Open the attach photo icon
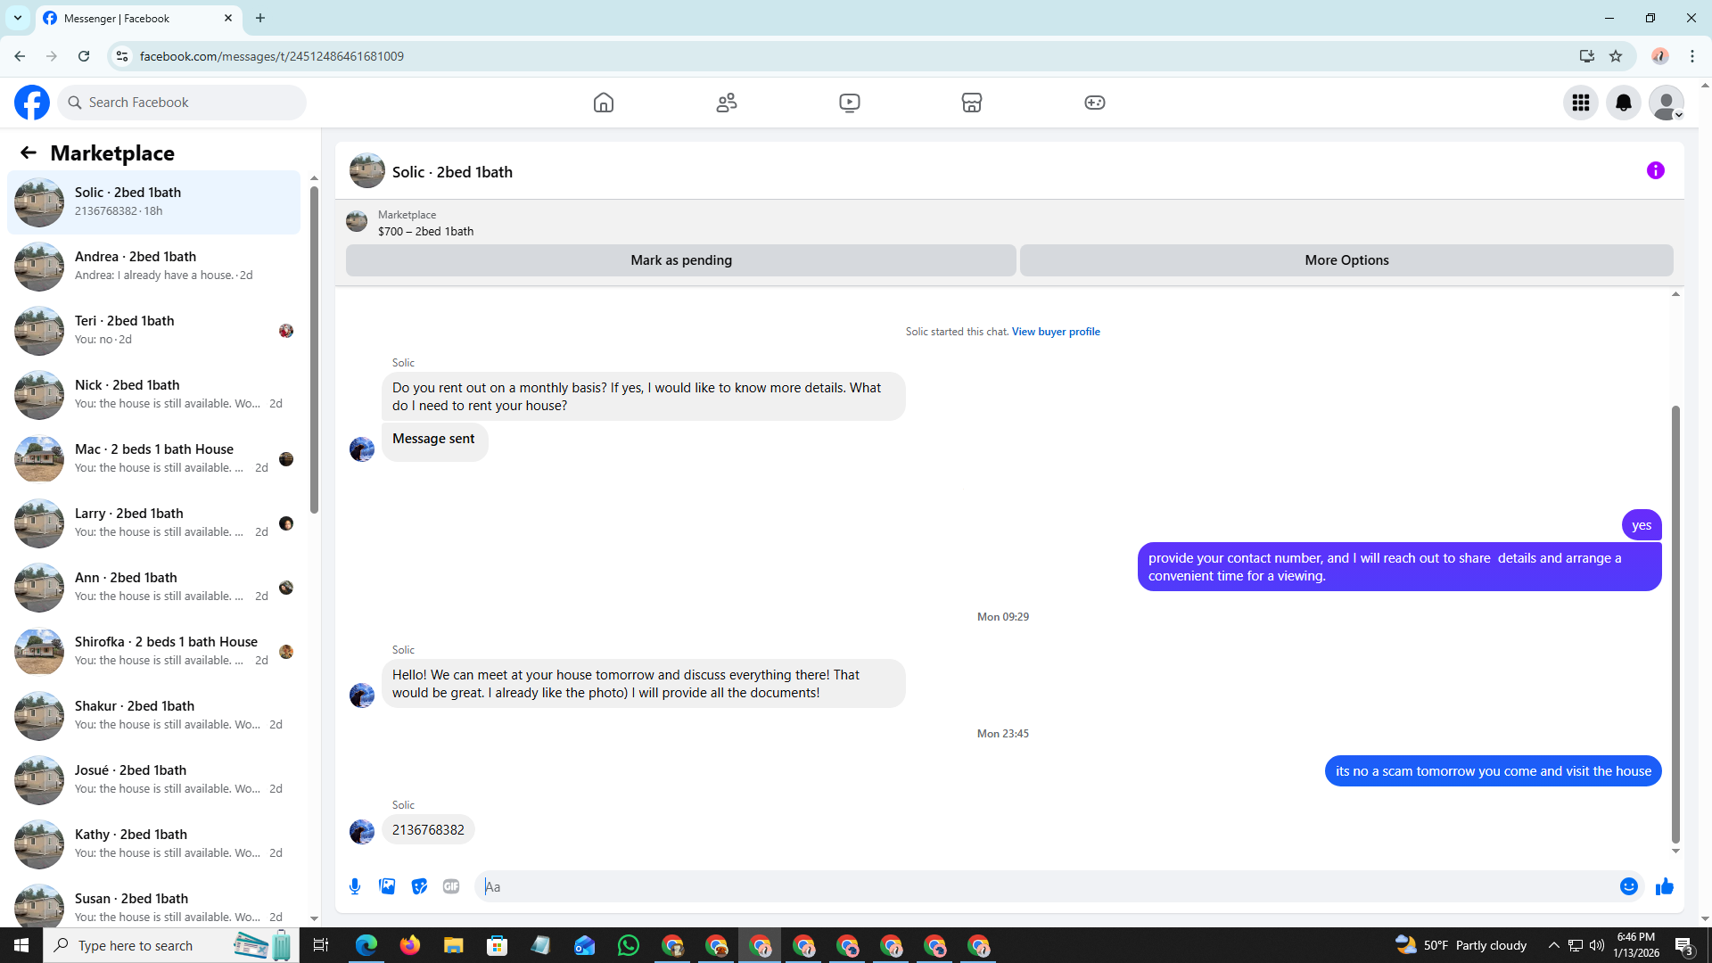 [x=387, y=886]
